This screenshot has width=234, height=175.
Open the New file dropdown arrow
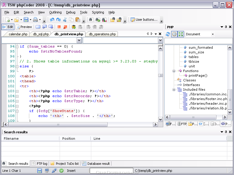tap(12, 20)
